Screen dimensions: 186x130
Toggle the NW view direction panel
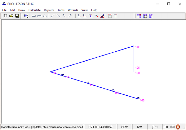point(139,127)
